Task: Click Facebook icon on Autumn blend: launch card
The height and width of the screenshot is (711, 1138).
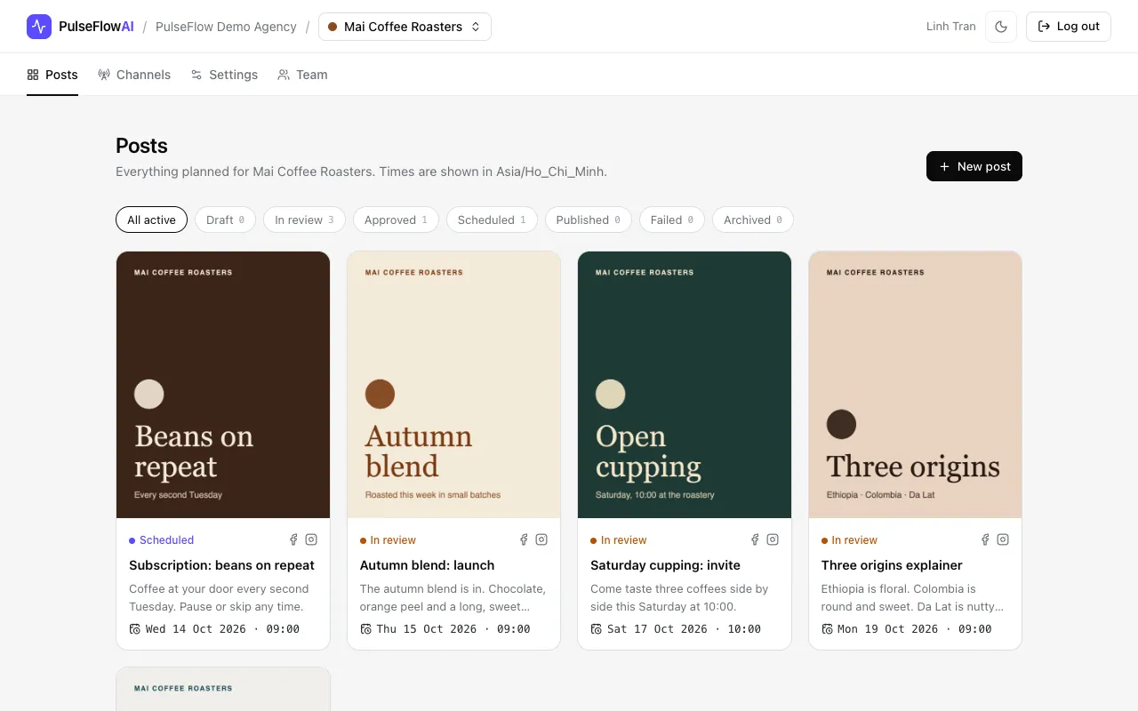Action: click(x=524, y=539)
